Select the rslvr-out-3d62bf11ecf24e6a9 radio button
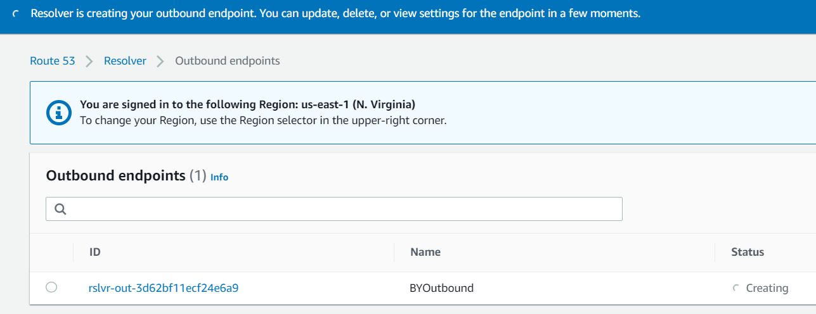This screenshot has height=314, width=816. pyautogui.click(x=51, y=287)
